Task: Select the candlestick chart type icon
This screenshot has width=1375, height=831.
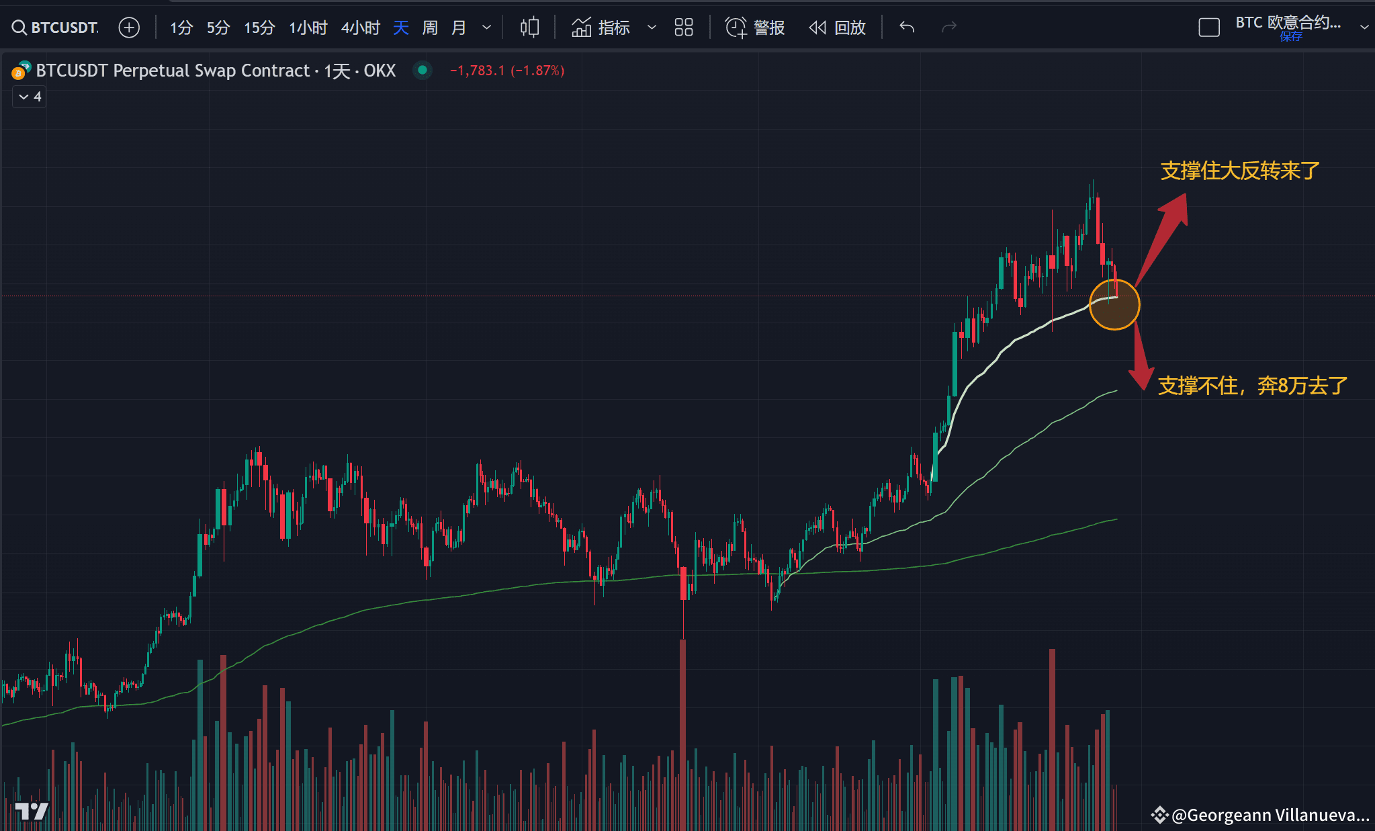Action: point(529,28)
